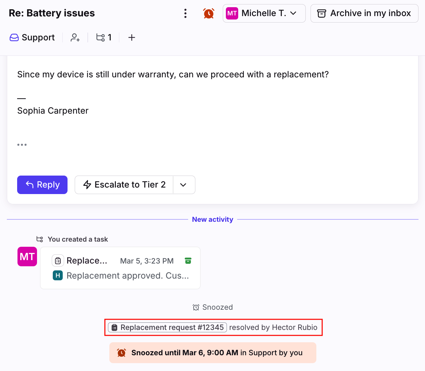Click task comment preview 'Replacement approved'
The height and width of the screenshot is (371, 425).
click(127, 276)
